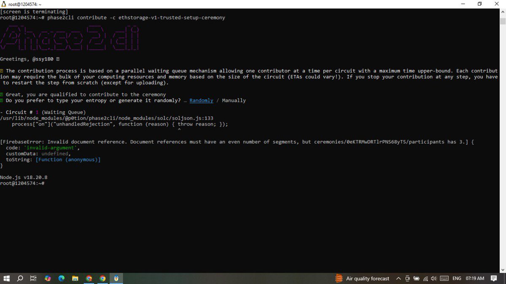Open Microsoft Edge from taskbar
This screenshot has height=284, width=506.
pyautogui.click(x=61, y=279)
